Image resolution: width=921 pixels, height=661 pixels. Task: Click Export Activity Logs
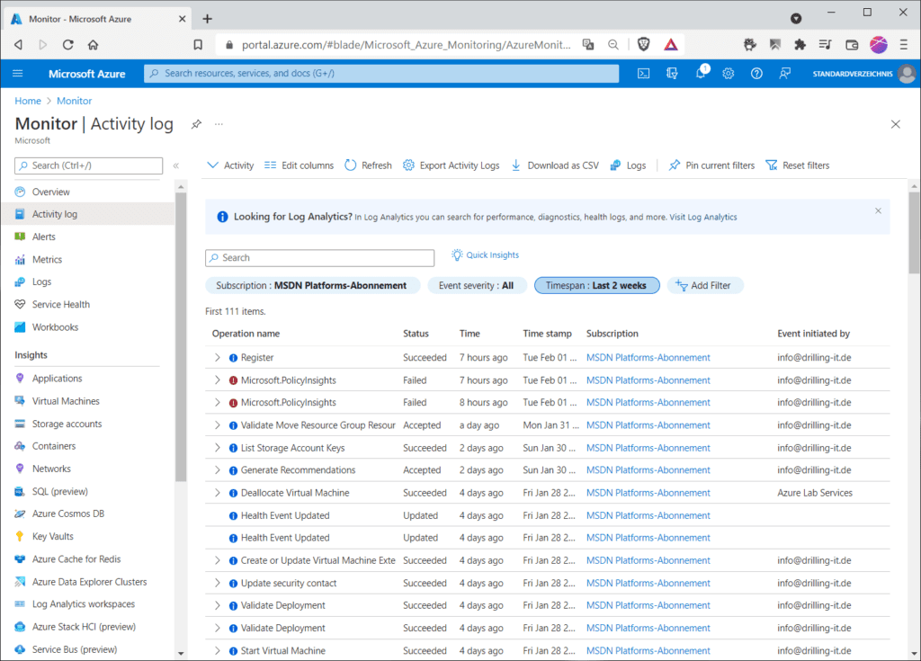pos(452,165)
